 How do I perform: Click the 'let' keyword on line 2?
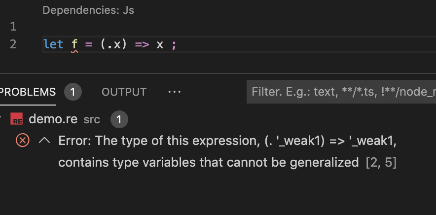53,44
